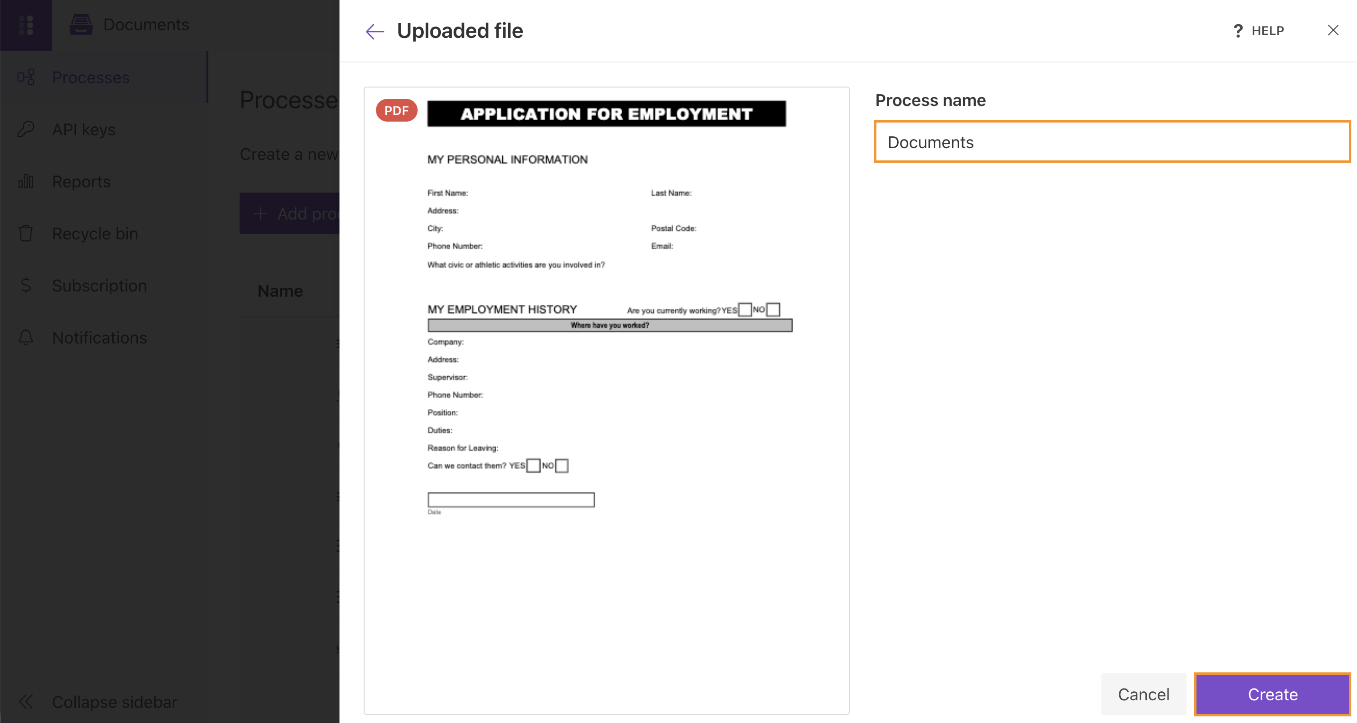This screenshot has height=723, width=1357.
Task: Click the 'Reason for Leaving:' label
Action: pos(463,448)
